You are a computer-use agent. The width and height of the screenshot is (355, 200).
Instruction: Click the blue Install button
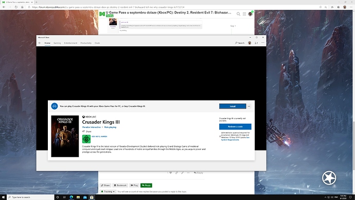[233, 106]
